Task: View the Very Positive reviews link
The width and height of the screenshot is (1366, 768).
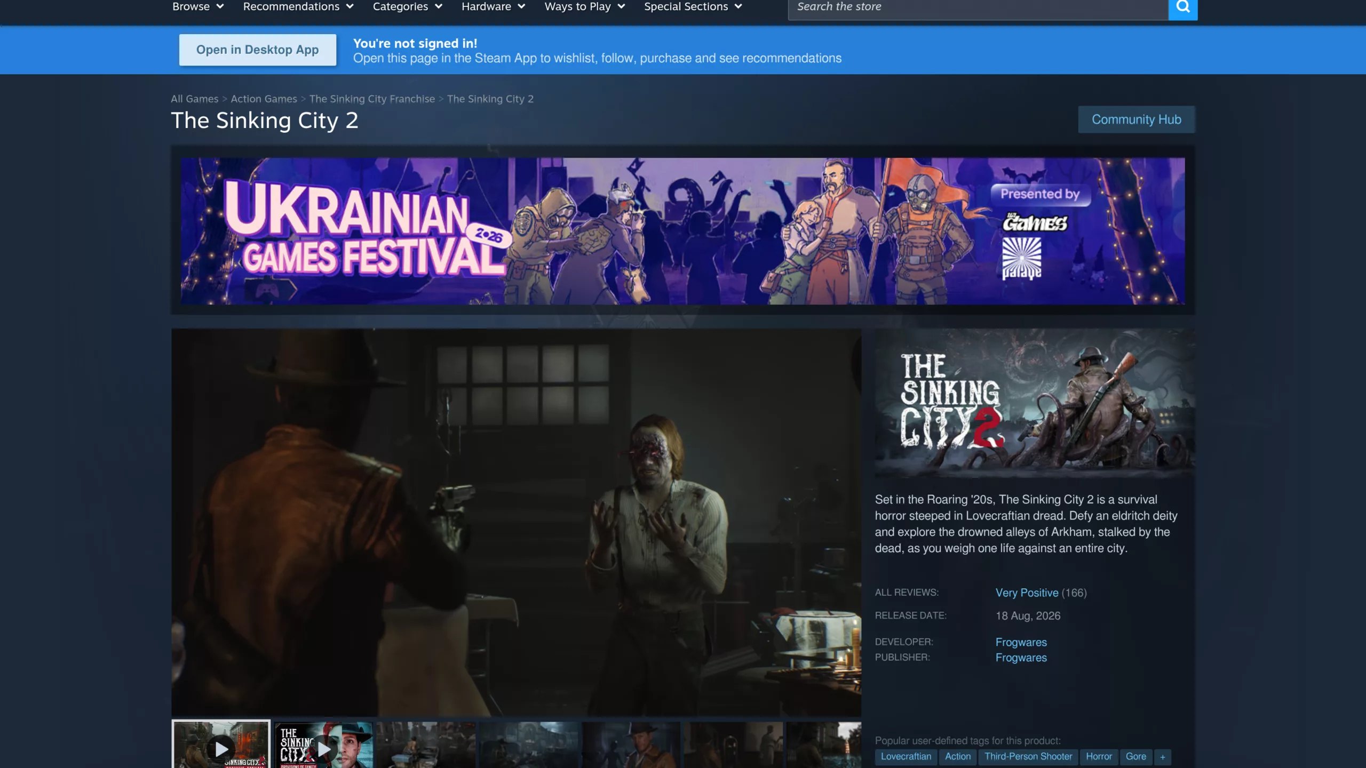Action: coord(1027,593)
